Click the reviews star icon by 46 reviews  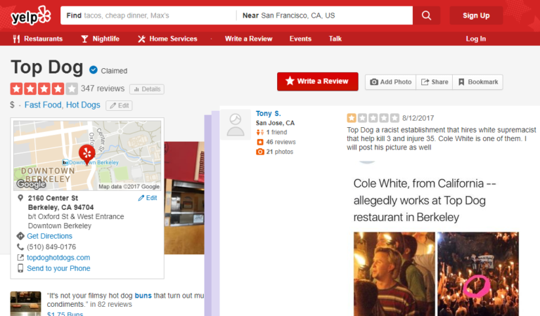(260, 142)
